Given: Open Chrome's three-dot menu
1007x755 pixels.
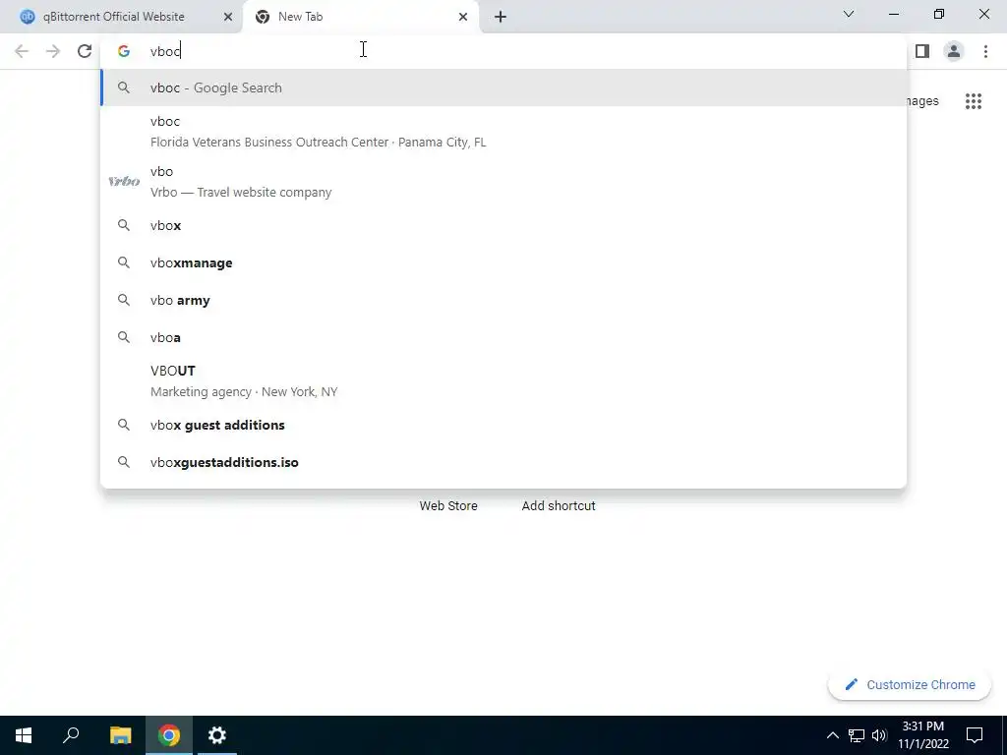Looking at the screenshot, I should (x=985, y=51).
